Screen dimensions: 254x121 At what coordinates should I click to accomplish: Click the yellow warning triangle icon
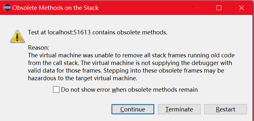click(x=17, y=36)
